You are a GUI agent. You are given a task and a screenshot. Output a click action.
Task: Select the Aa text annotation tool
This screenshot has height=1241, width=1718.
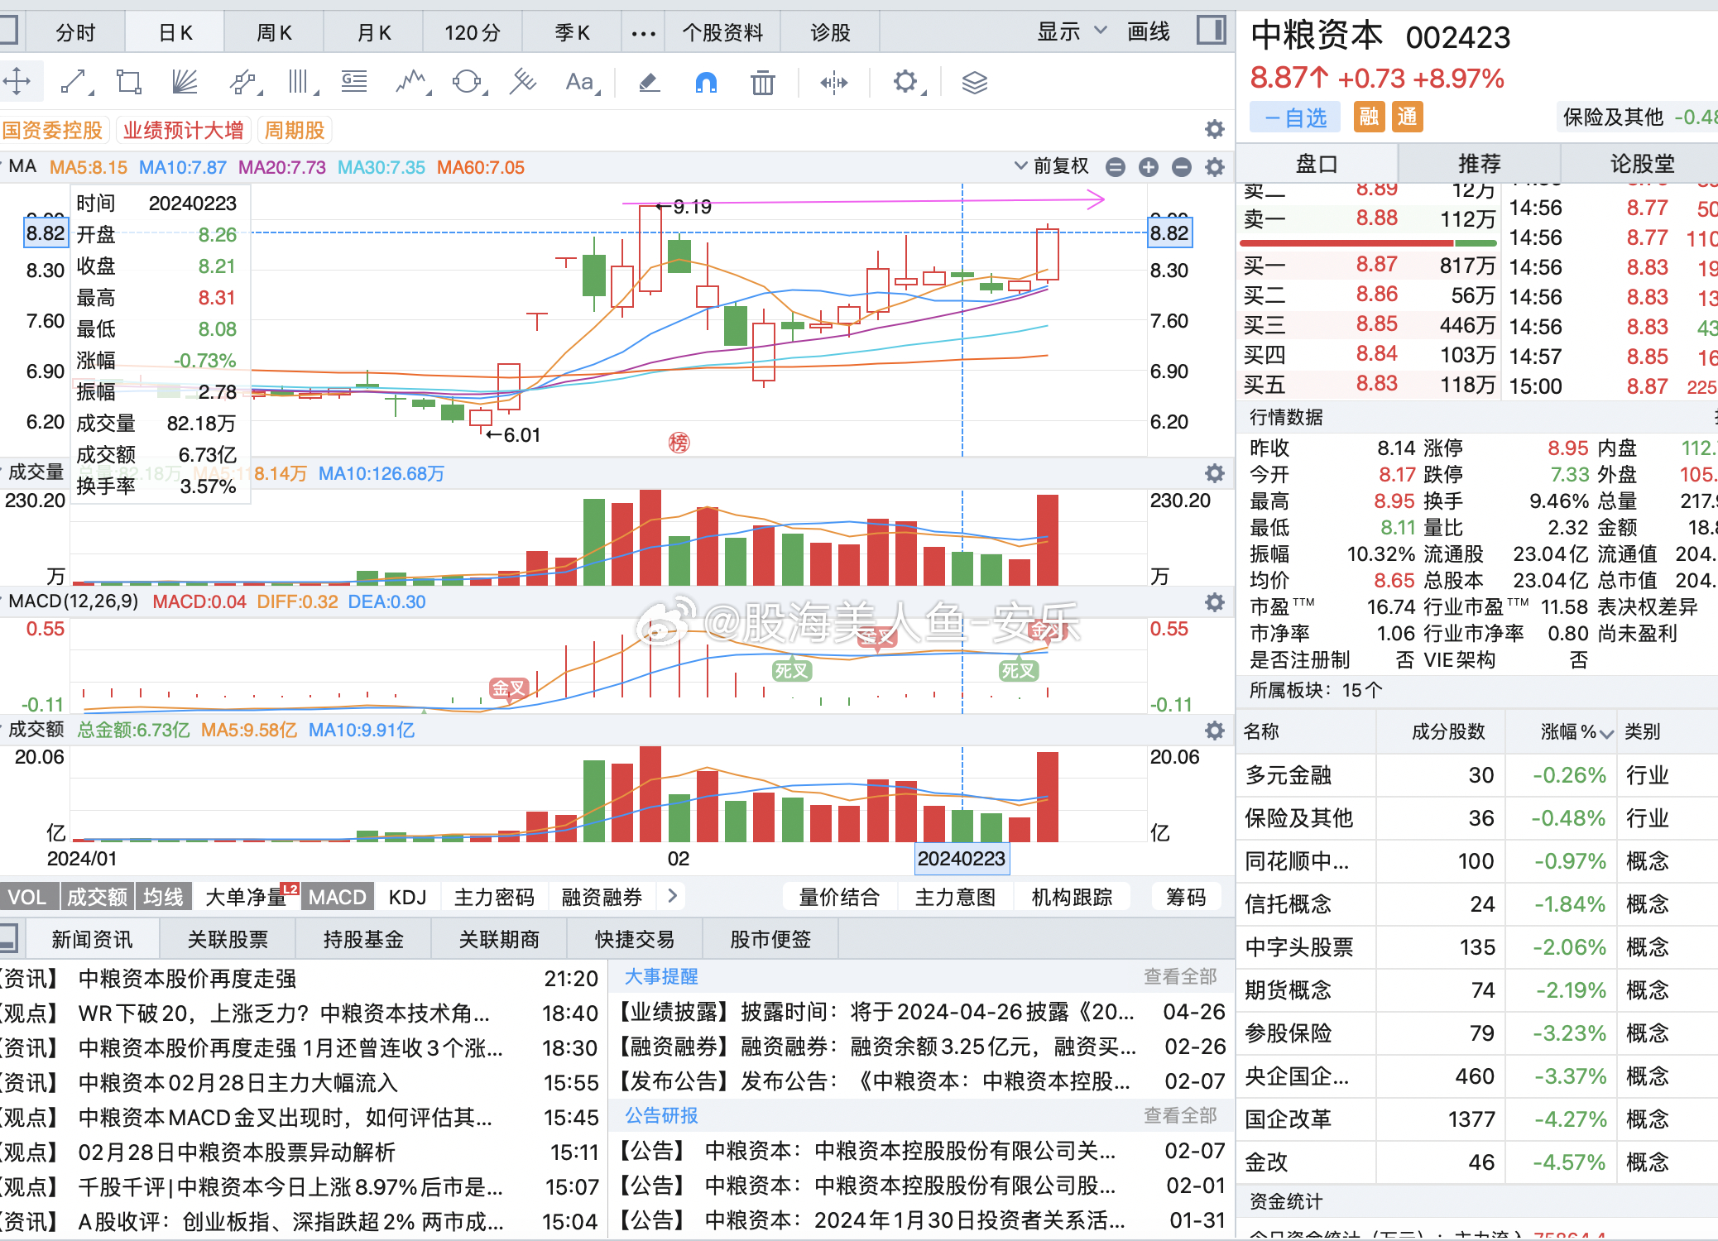(x=581, y=82)
